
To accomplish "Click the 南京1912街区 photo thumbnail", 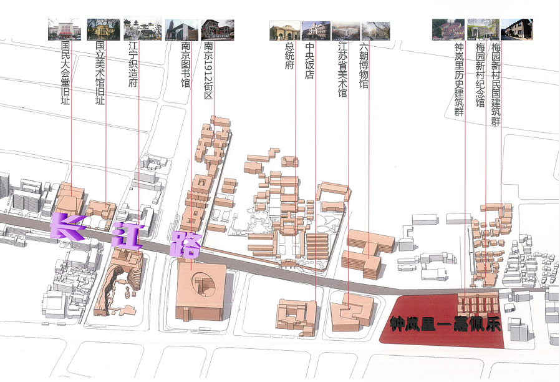I will click(218, 30).
